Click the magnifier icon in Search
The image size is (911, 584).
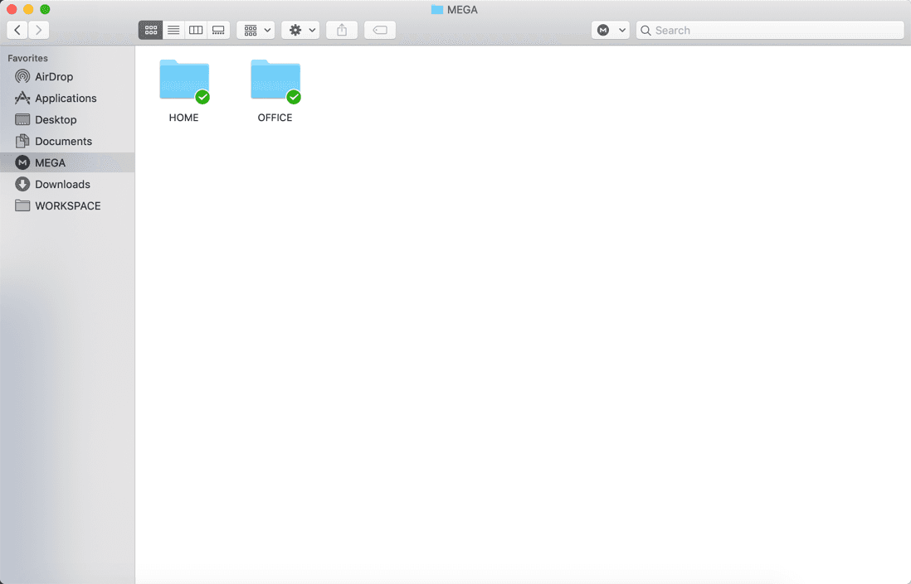[x=645, y=30]
